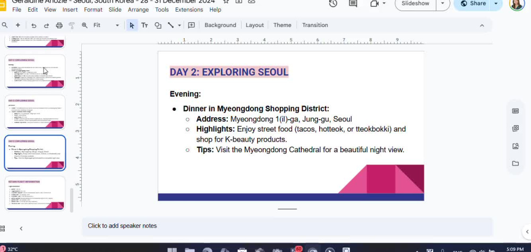Open the Theme panel

282,25
